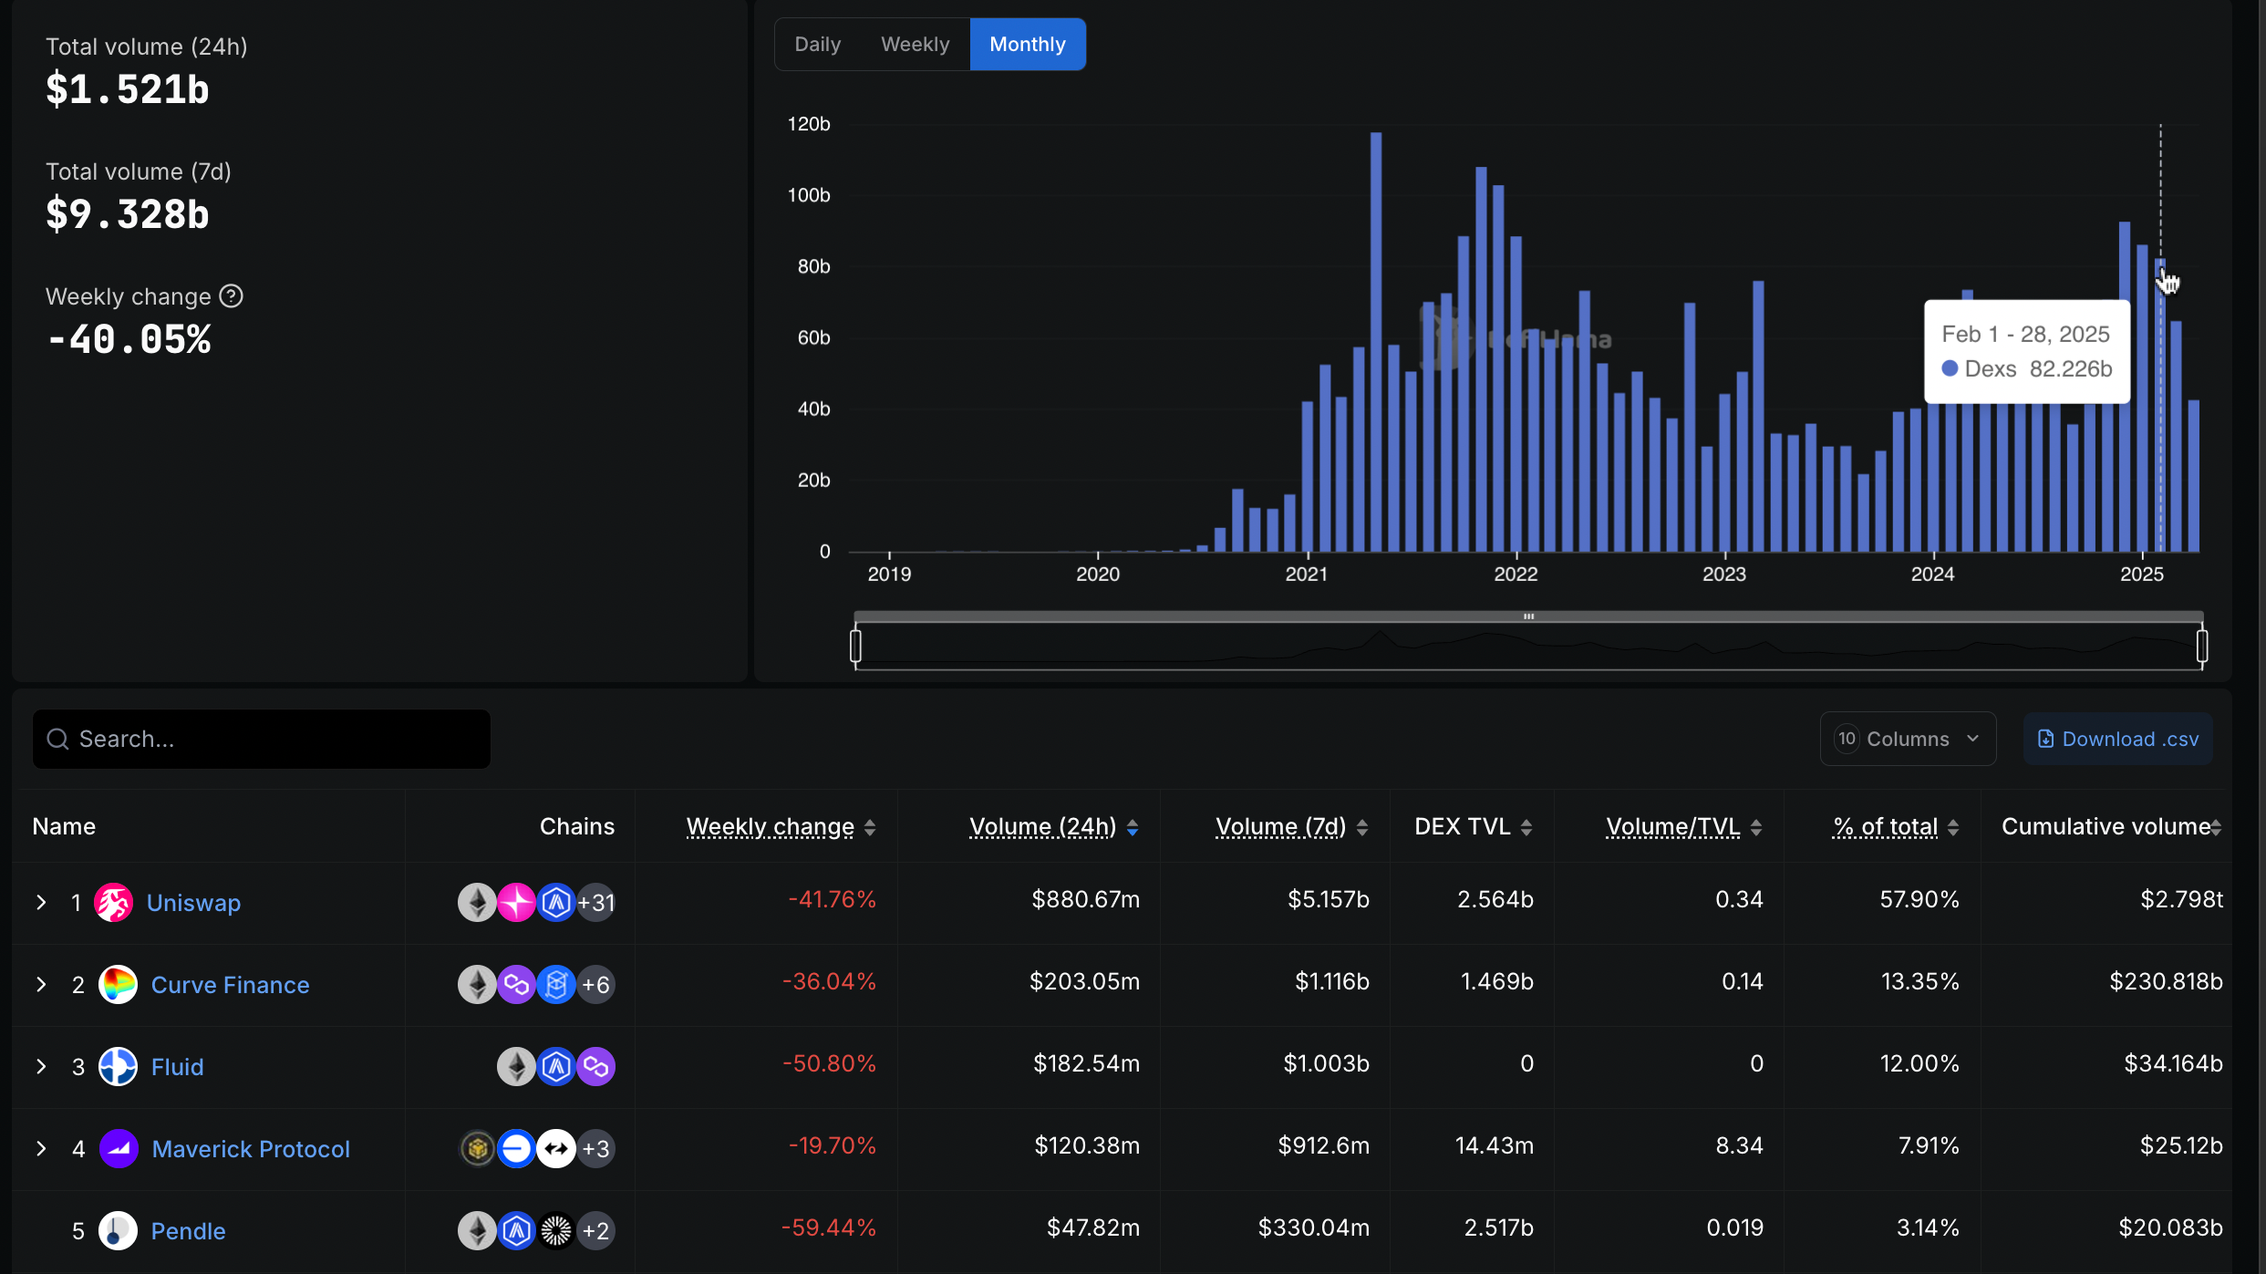The height and width of the screenshot is (1274, 2266).
Task: Click Base chain icon in Maverick row
Action: 516,1148
